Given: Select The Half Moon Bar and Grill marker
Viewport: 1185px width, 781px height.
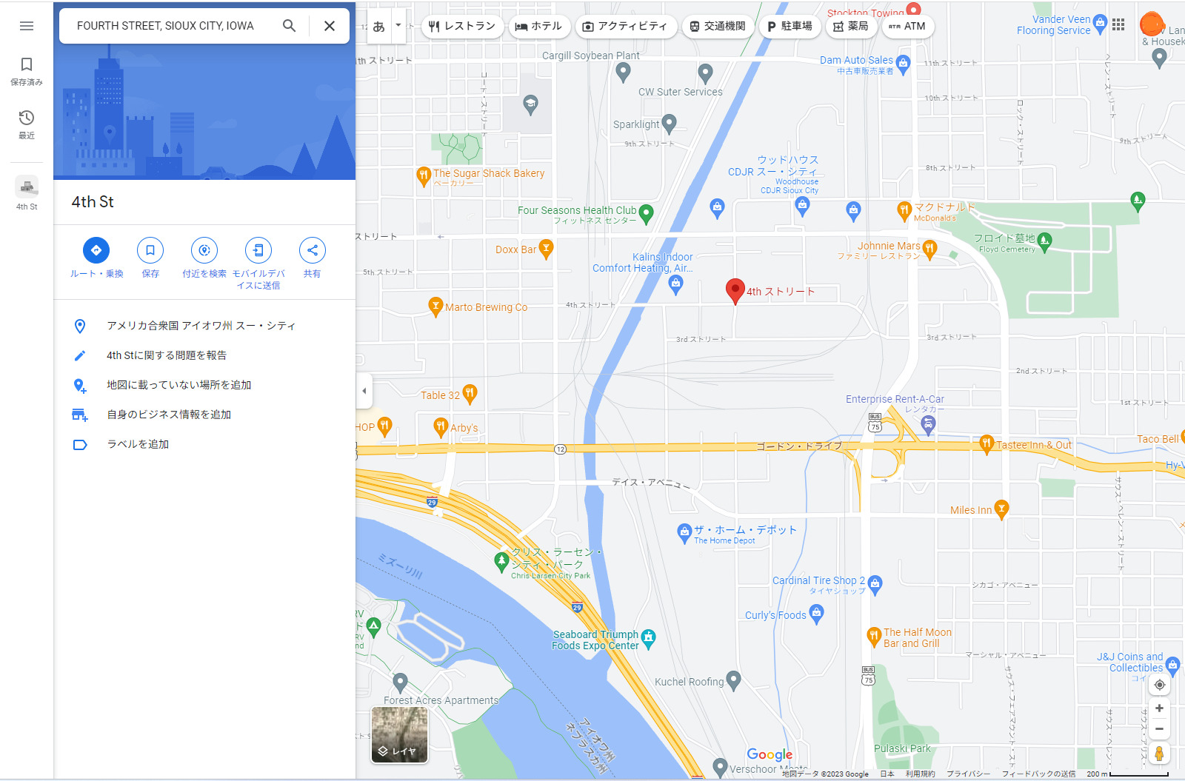Looking at the screenshot, I should [x=874, y=635].
